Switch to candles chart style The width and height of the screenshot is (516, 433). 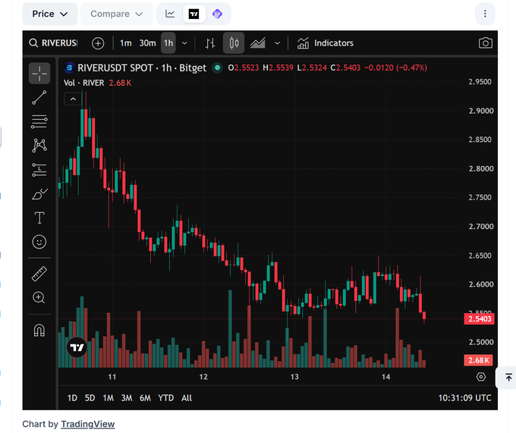click(x=234, y=43)
